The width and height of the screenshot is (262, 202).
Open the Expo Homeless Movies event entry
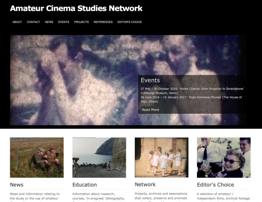click(x=191, y=99)
